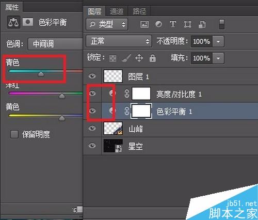Open the 不透明度 percentage dropdown arrow

pyautogui.click(x=218, y=41)
